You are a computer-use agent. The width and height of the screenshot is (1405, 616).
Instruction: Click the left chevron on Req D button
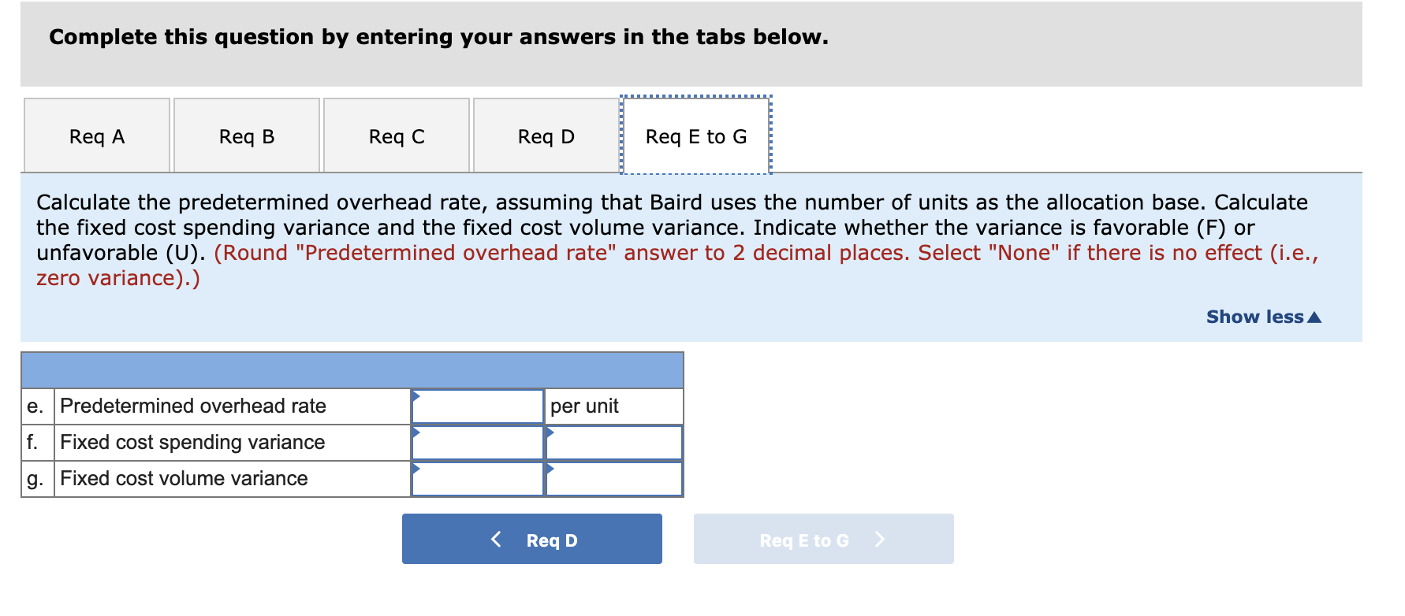pyautogui.click(x=496, y=539)
